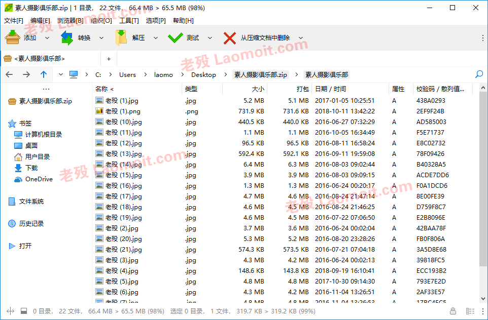Image resolution: width=488 pixels, height=320 pixels.
Task: Open the dropdown next to 从压缩文档中删除
Action: click(301, 38)
